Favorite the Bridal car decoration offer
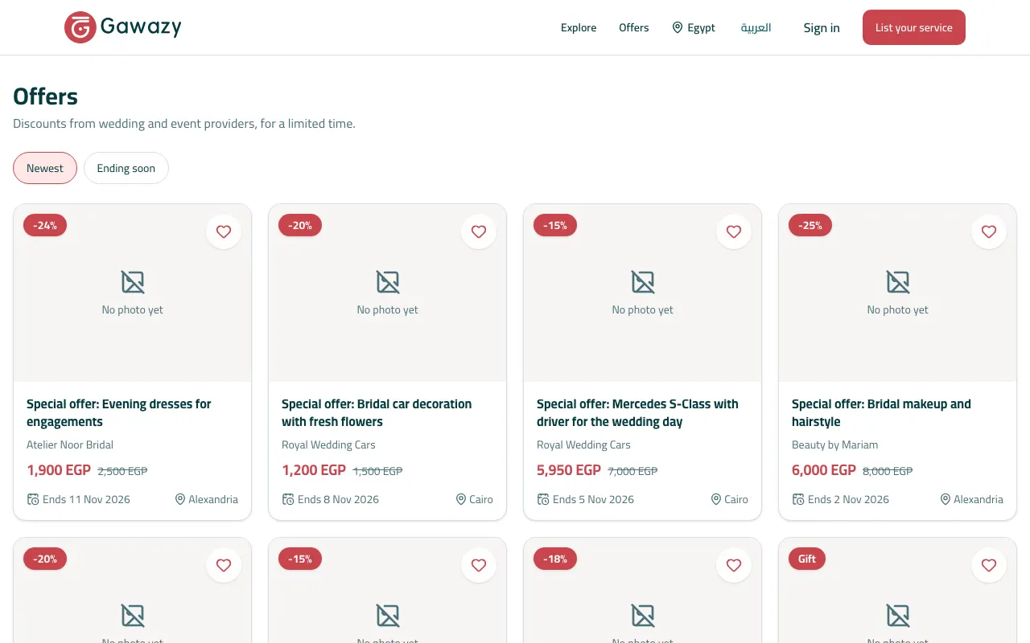This screenshot has height=643, width=1030. tap(479, 231)
